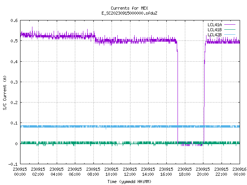247x185 pixels.
Task: Click the purple trace's rising edge after 20:00
Action: [x=204, y=94]
